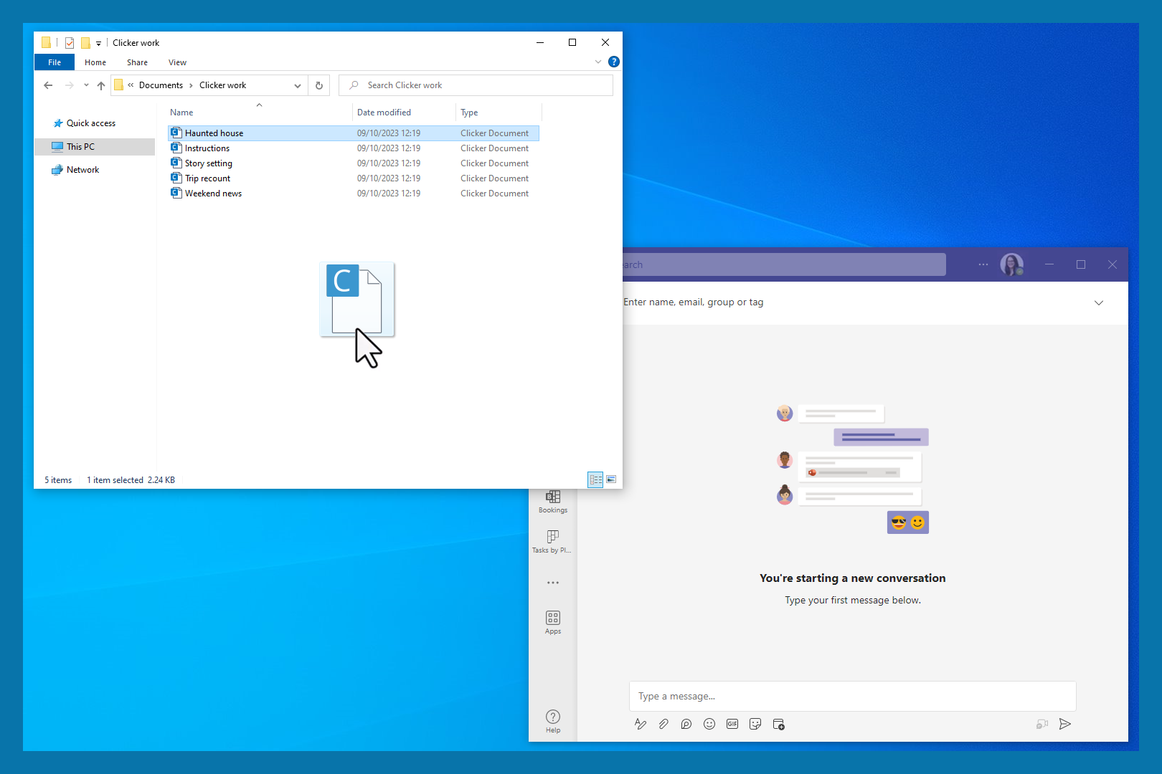The height and width of the screenshot is (774, 1162).
Task: Switch to large icons view in Explorer
Action: (x=611, y=479)
